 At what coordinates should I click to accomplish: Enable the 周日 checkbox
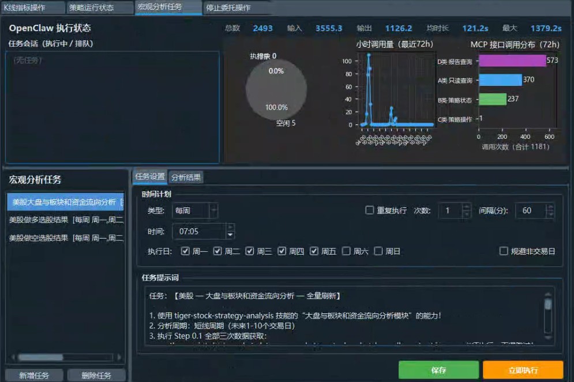378,251
